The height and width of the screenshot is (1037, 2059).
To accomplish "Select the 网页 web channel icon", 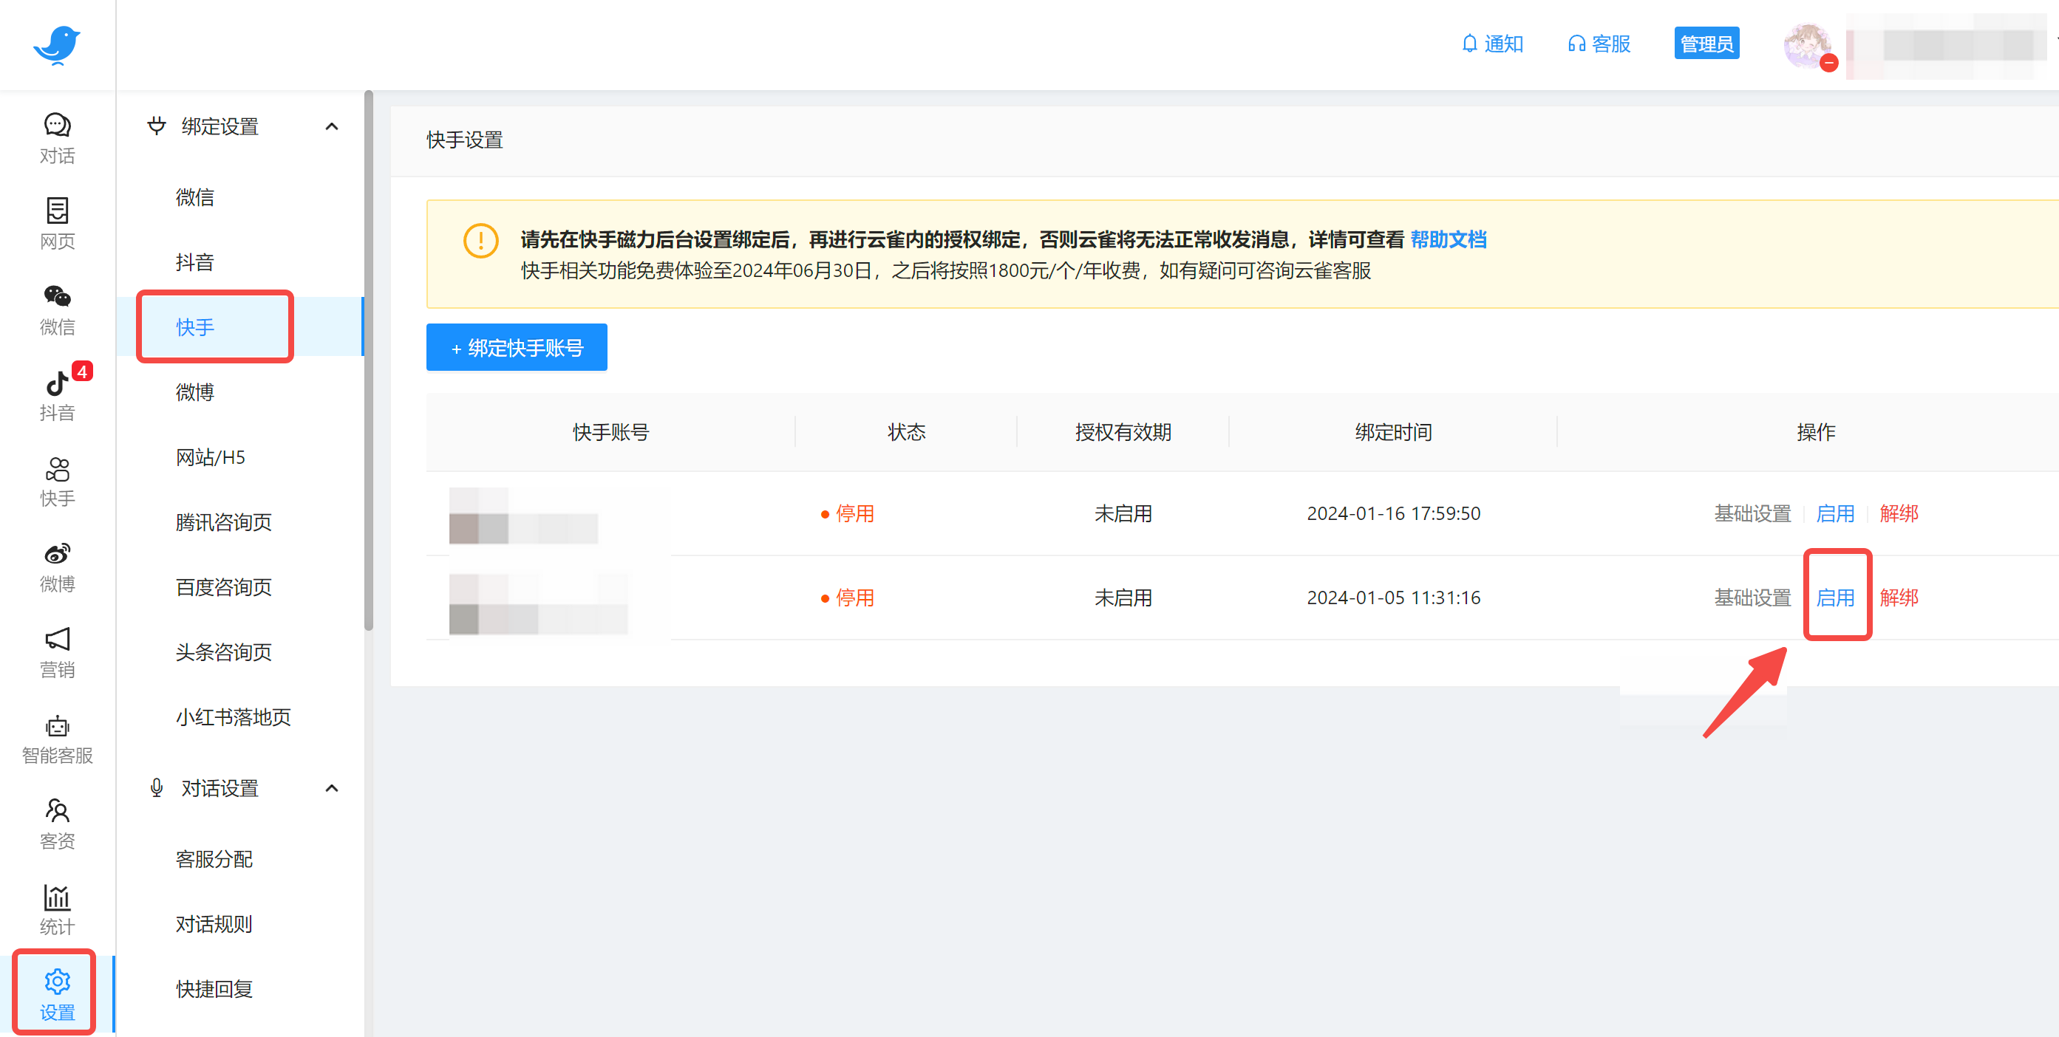I will click(56, 222).
